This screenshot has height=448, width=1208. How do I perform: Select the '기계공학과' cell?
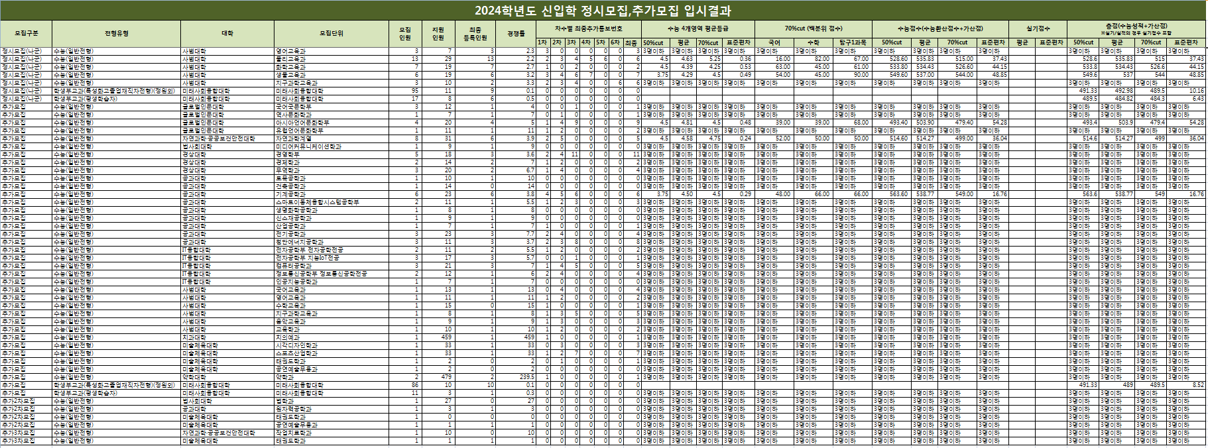(332, 194)
